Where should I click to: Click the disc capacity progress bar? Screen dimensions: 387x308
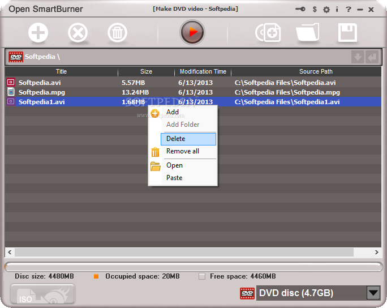[x=193, y=267]
